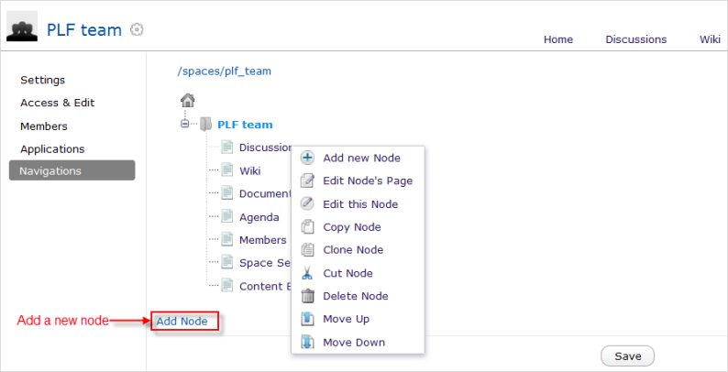Click the home icon above the tree
This screenshot has height=372, width=728.
(187, 101)
